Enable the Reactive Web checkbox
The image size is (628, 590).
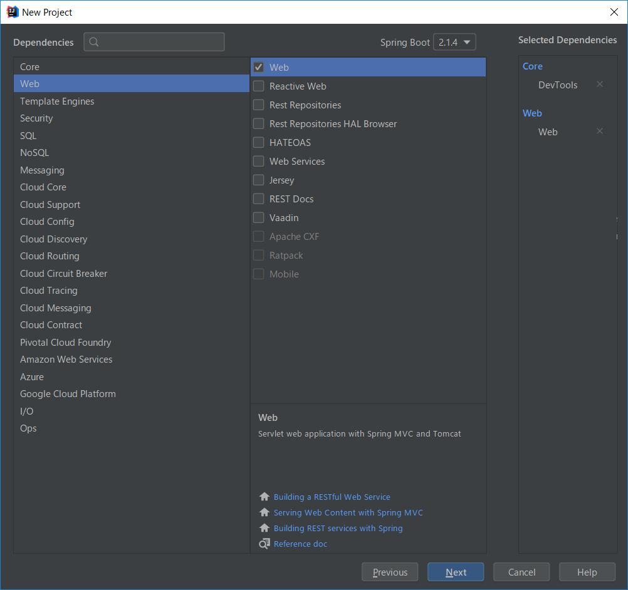point(259,86)
